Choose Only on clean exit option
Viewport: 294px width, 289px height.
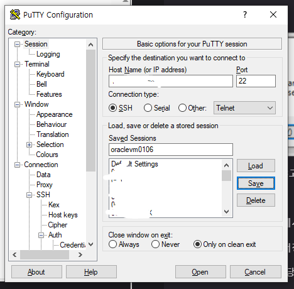pos(225,244)
